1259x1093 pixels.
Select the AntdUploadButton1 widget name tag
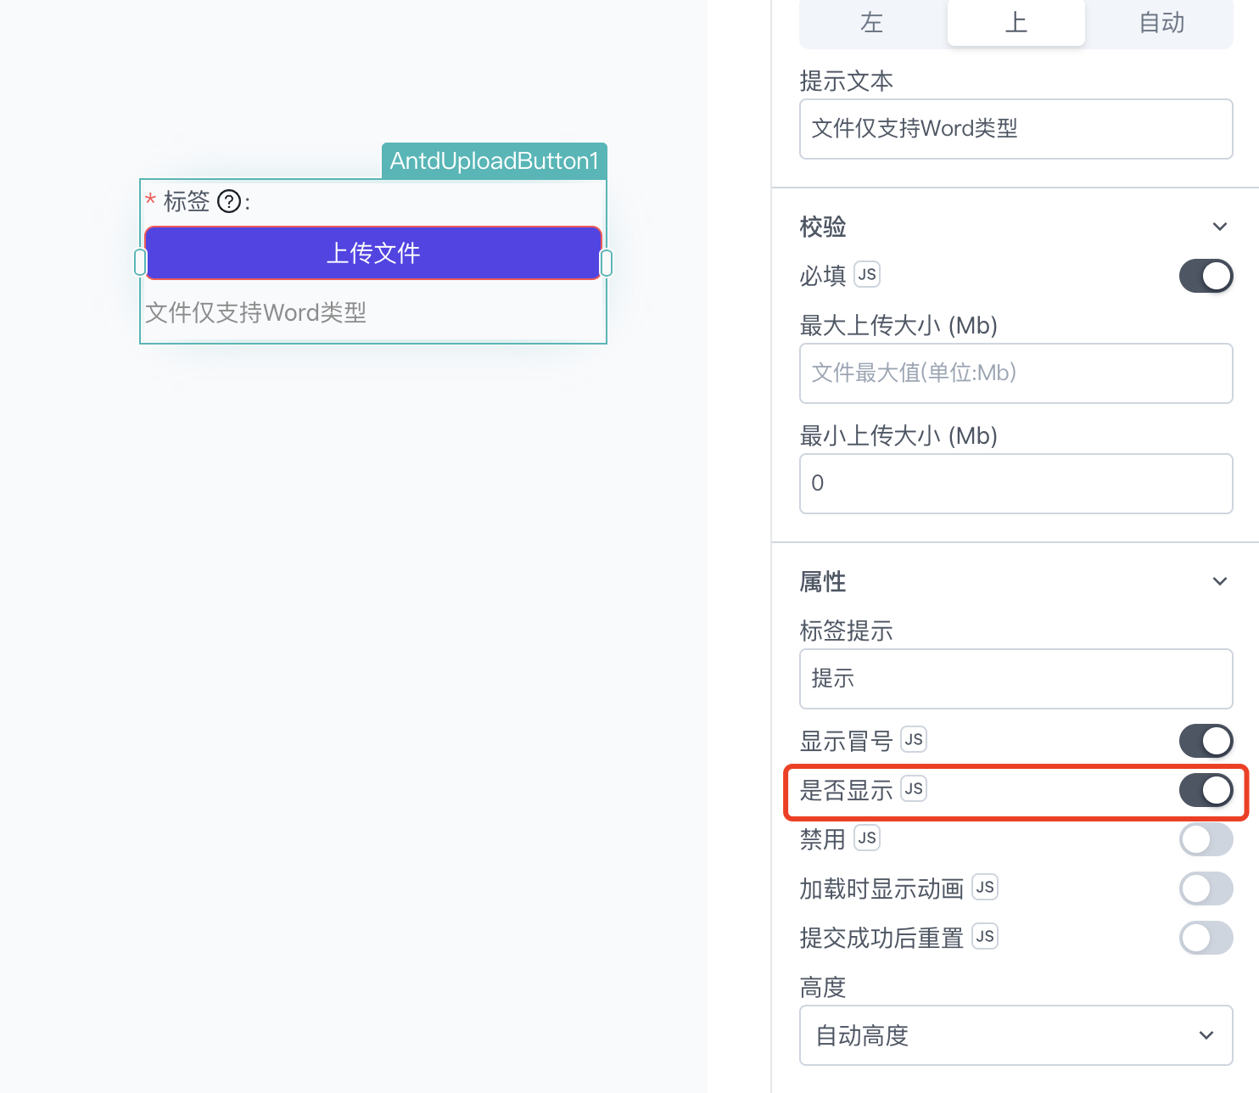495,160
